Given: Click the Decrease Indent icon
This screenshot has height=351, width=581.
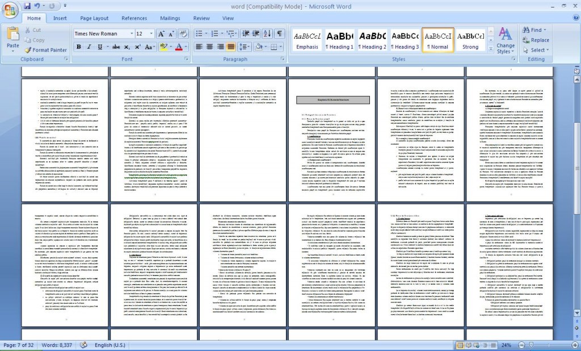Looking at the screenshot, I should [x=241, y=34].
